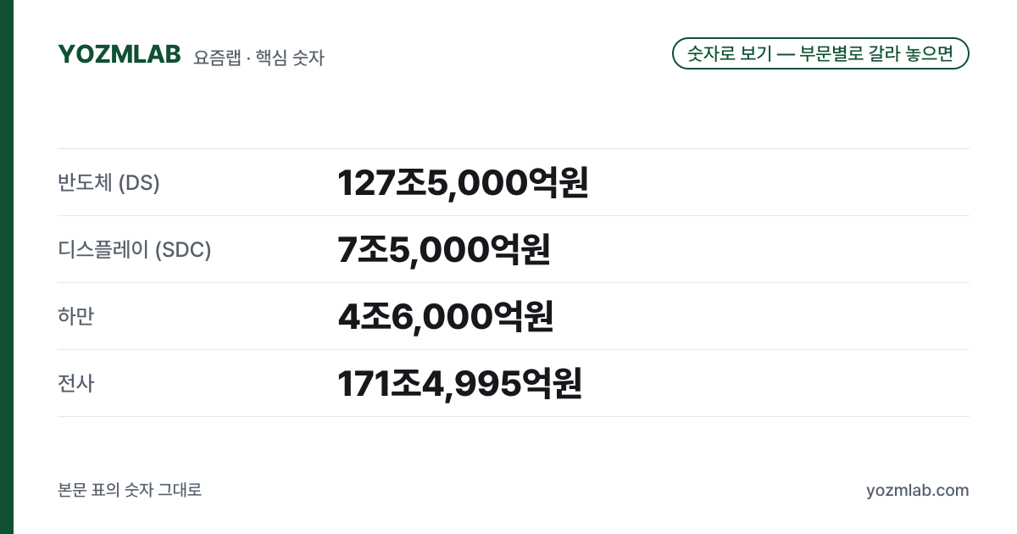Click the 요즘랩 · 핵심 숫자 subtitle
The height and width of the screenshot is (534, 1017).
tap(258, 58)
